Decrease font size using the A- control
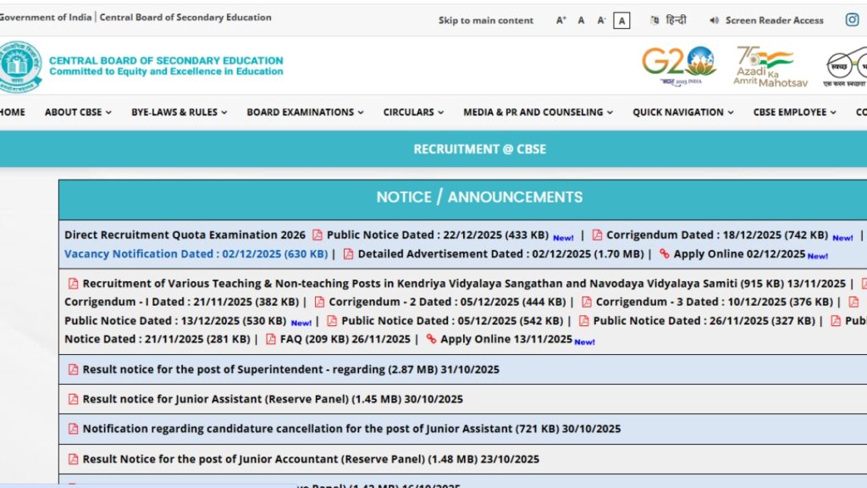This screenshot has height=488, width=867. point(600,19)
